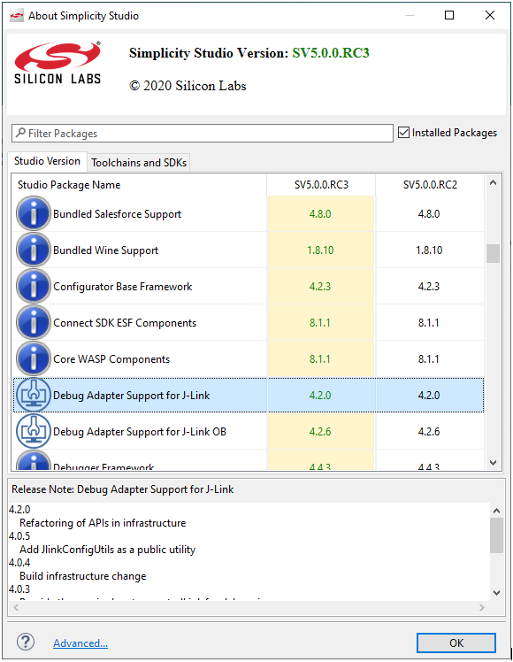Screen dimensions: 513x662
Task: Click the Core WASP Components info icon
Action: click(x=34, y=358)
